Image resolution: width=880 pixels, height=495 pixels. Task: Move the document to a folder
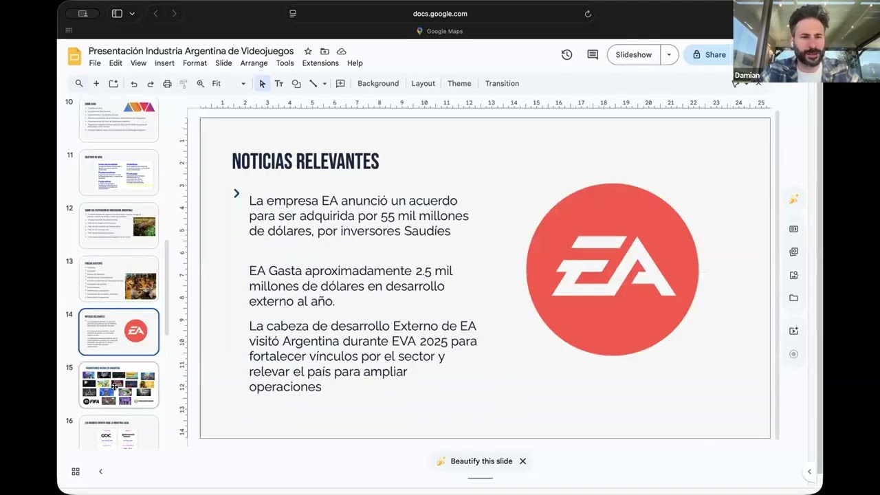[x=324, y=52]
